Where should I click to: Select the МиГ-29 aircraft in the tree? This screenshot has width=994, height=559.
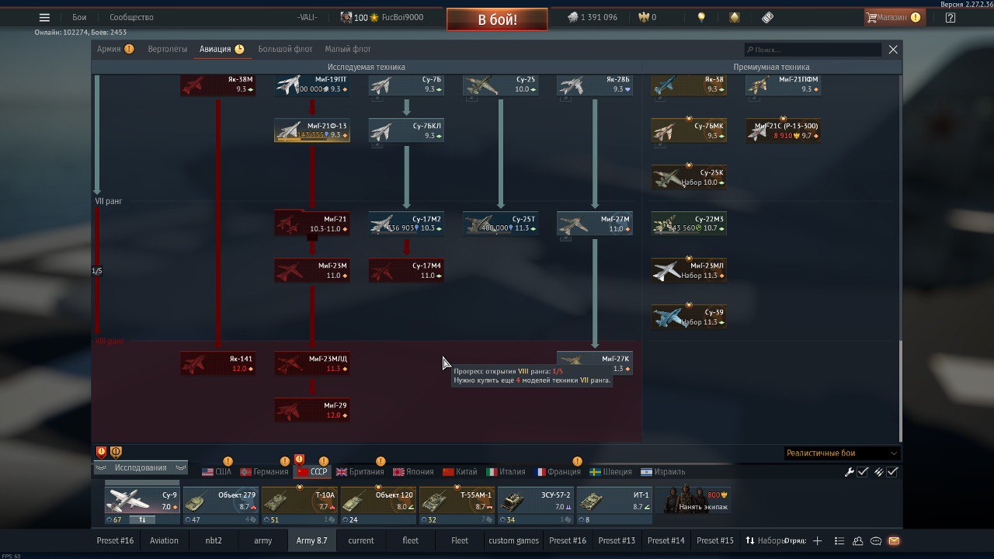pos(311,410)
